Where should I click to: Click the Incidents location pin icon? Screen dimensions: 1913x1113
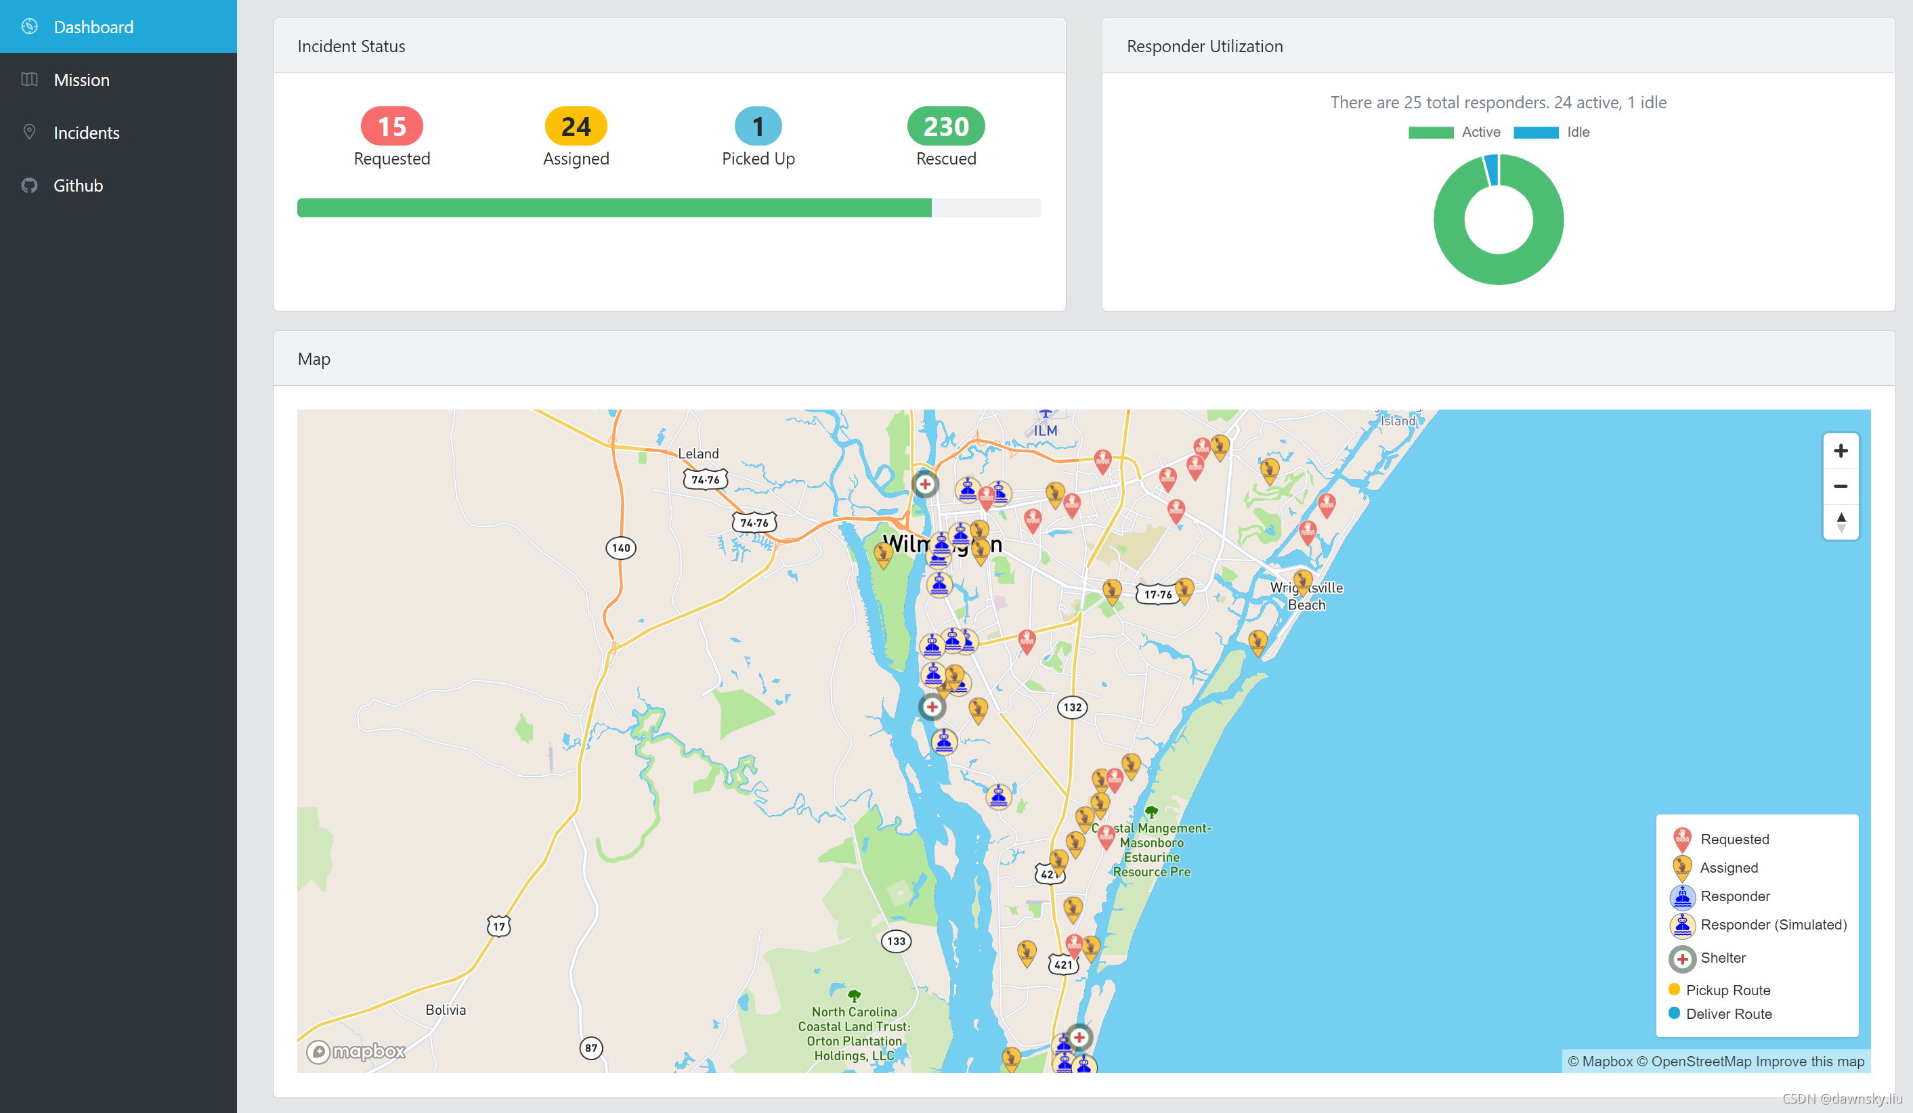(30, 132)
